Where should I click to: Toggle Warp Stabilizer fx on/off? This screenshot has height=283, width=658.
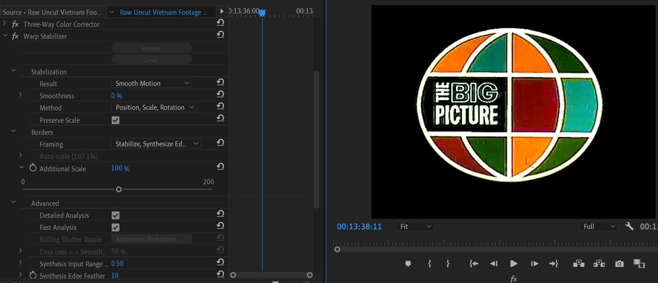15,36
